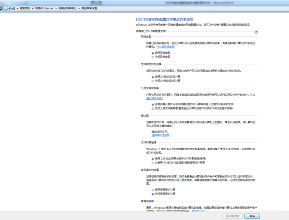
Task: Click the 保存修改 button
Action: 232,216
